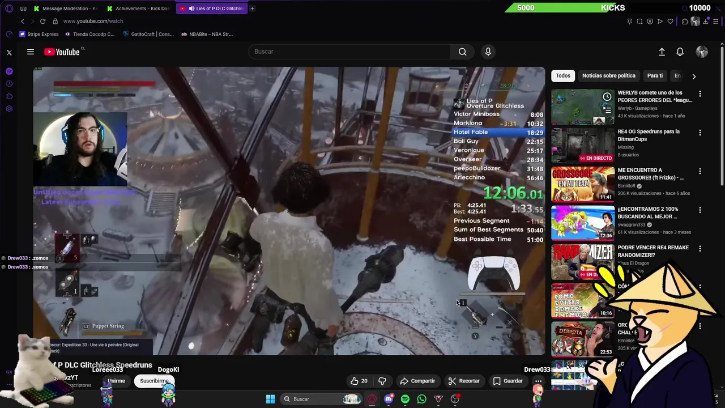Screen dimensions: 725x408
Task: Share the video via Compartir
Action: (x=417, y=381)
